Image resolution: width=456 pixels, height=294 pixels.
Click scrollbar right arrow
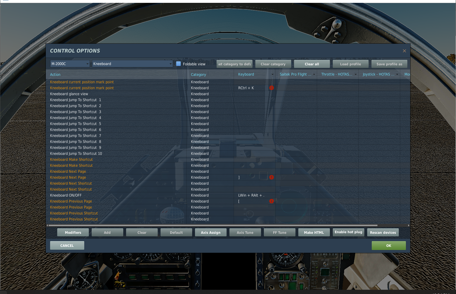pos(408,225)
